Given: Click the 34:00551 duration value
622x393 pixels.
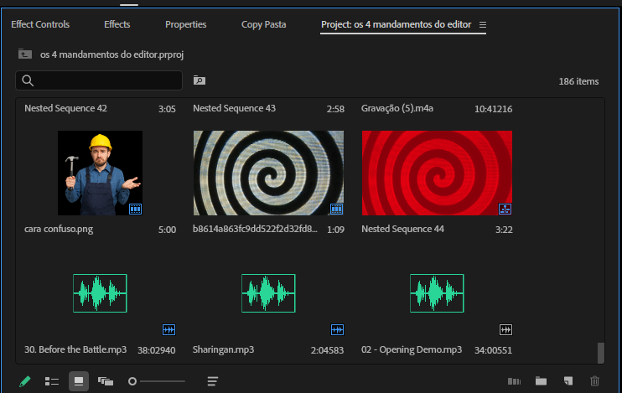Looking at the screenshot, I should [494, 350].
